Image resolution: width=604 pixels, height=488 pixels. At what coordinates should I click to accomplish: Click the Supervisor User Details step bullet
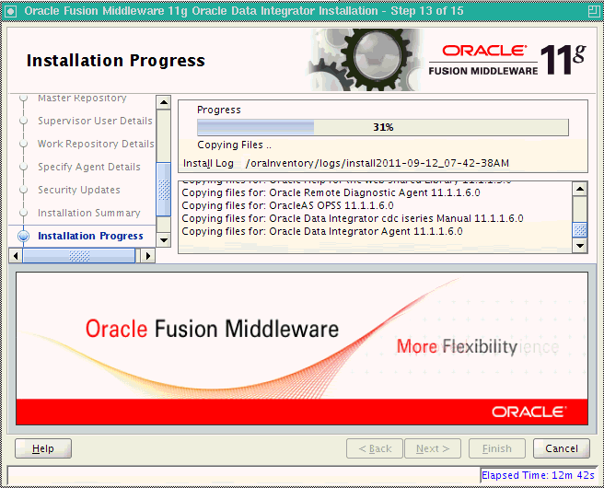tap(24, 121)
